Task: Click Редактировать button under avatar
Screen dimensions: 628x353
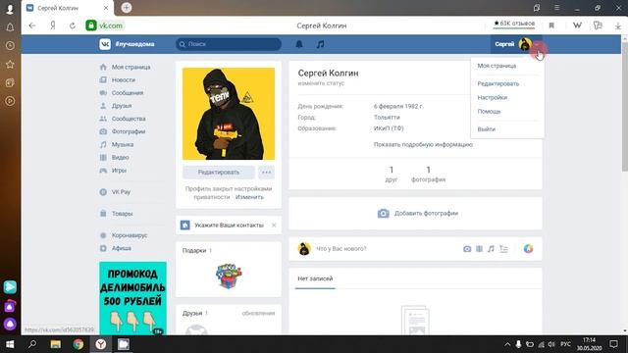Action: pos(218,173)
